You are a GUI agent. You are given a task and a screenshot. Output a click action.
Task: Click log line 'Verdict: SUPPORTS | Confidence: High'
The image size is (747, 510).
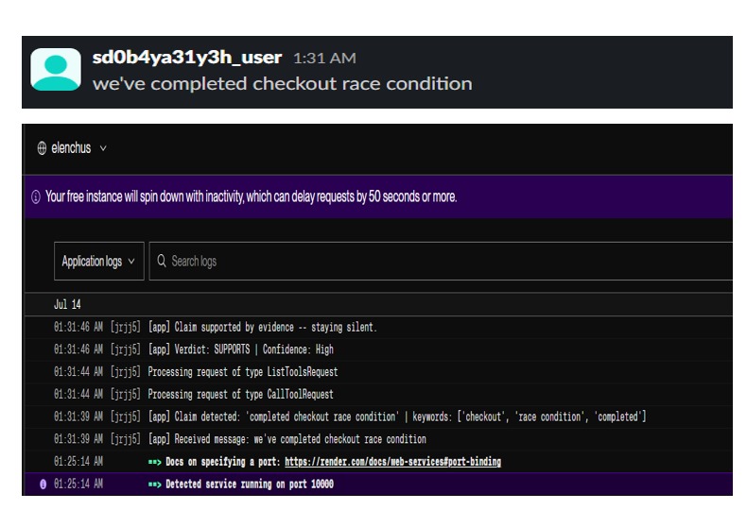[x=240, y=349]
